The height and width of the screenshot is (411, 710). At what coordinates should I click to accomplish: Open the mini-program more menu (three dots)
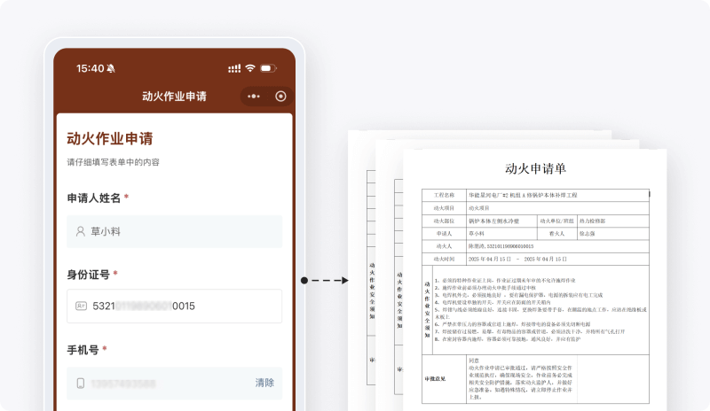(254, 97)
